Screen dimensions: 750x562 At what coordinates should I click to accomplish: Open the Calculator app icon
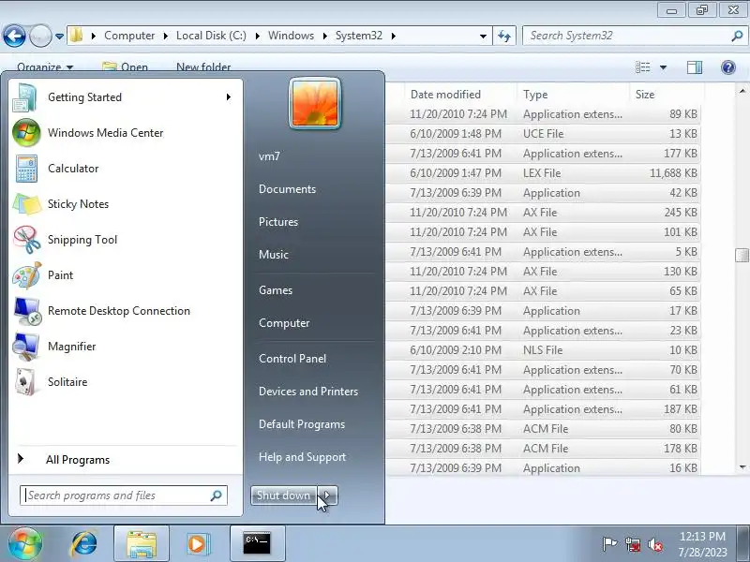[x=26, y=169]
